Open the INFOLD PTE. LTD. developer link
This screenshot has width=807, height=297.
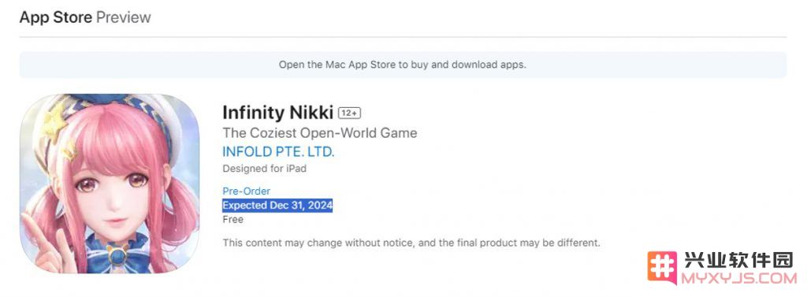(278, 152)
